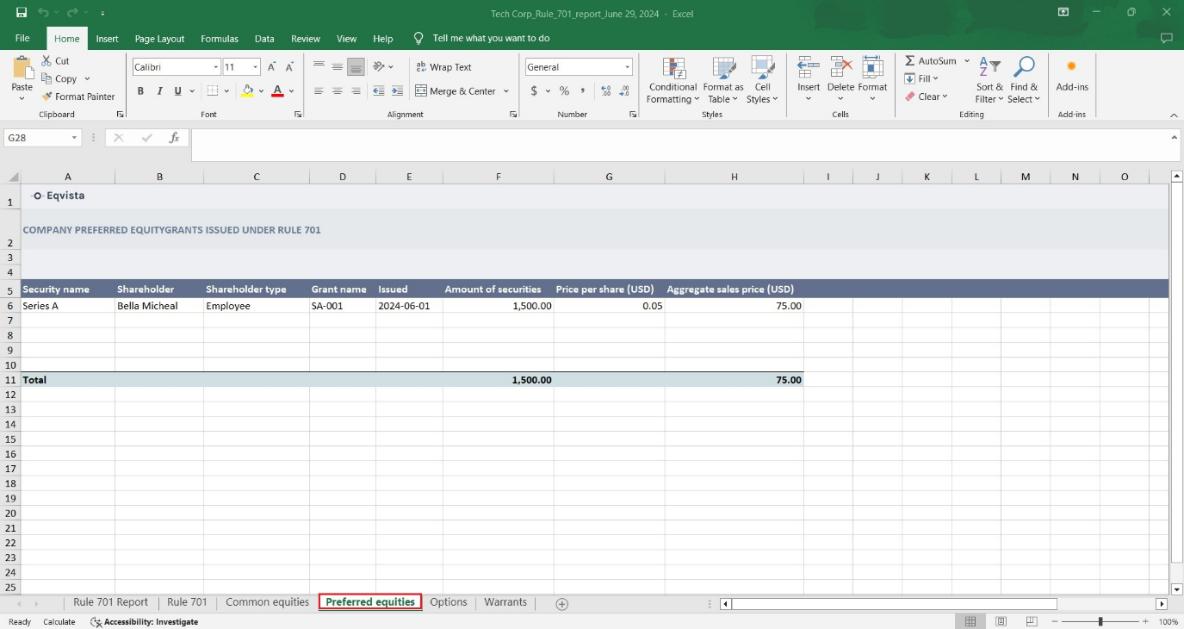Increase indent icon
1184x629 pixels.
(x=397, y=90)
